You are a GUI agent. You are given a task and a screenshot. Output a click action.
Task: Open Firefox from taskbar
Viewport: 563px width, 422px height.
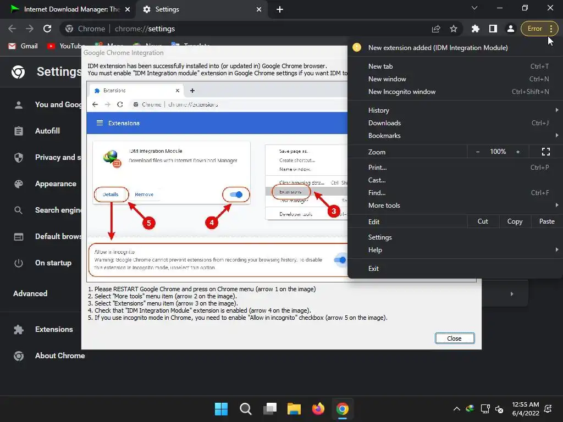click(318, 409)
